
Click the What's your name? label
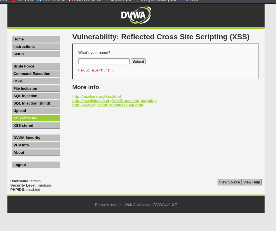94,53
